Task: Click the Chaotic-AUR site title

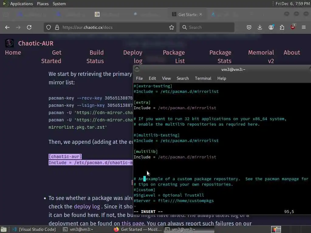Action: [36, 43]
